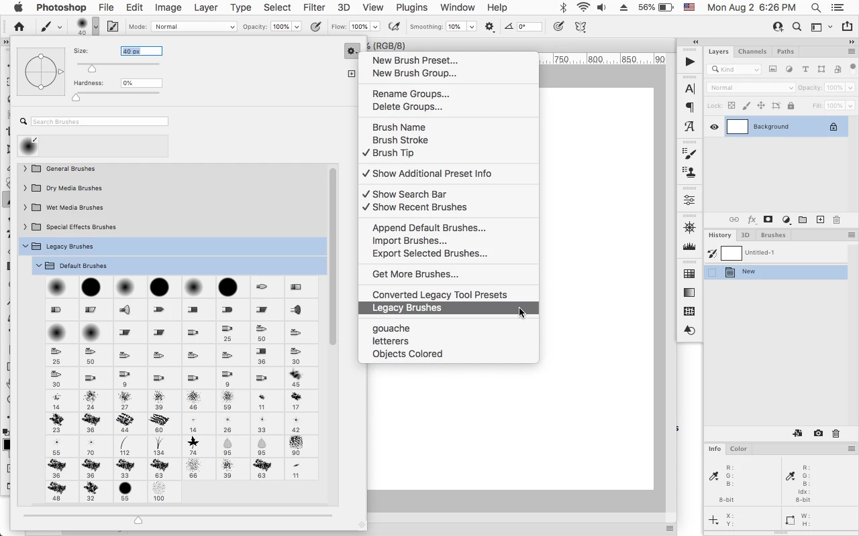This screenshot has width=859, height=536.
Task: Expand the Wet Media Brushes group
Action: (x=26, y=208)
